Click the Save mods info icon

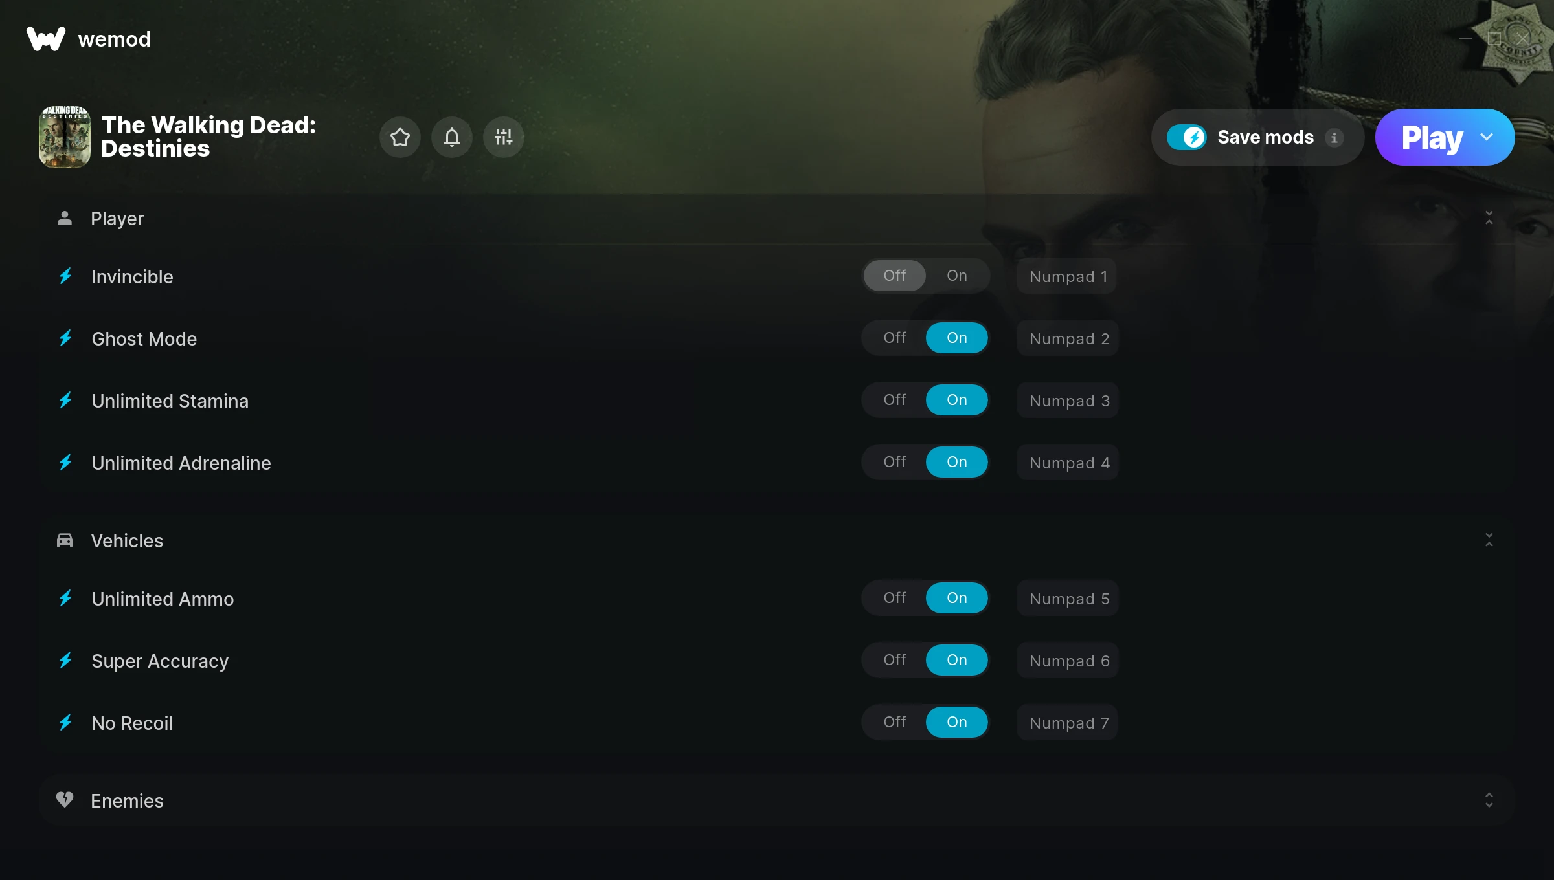point(1334,138)
